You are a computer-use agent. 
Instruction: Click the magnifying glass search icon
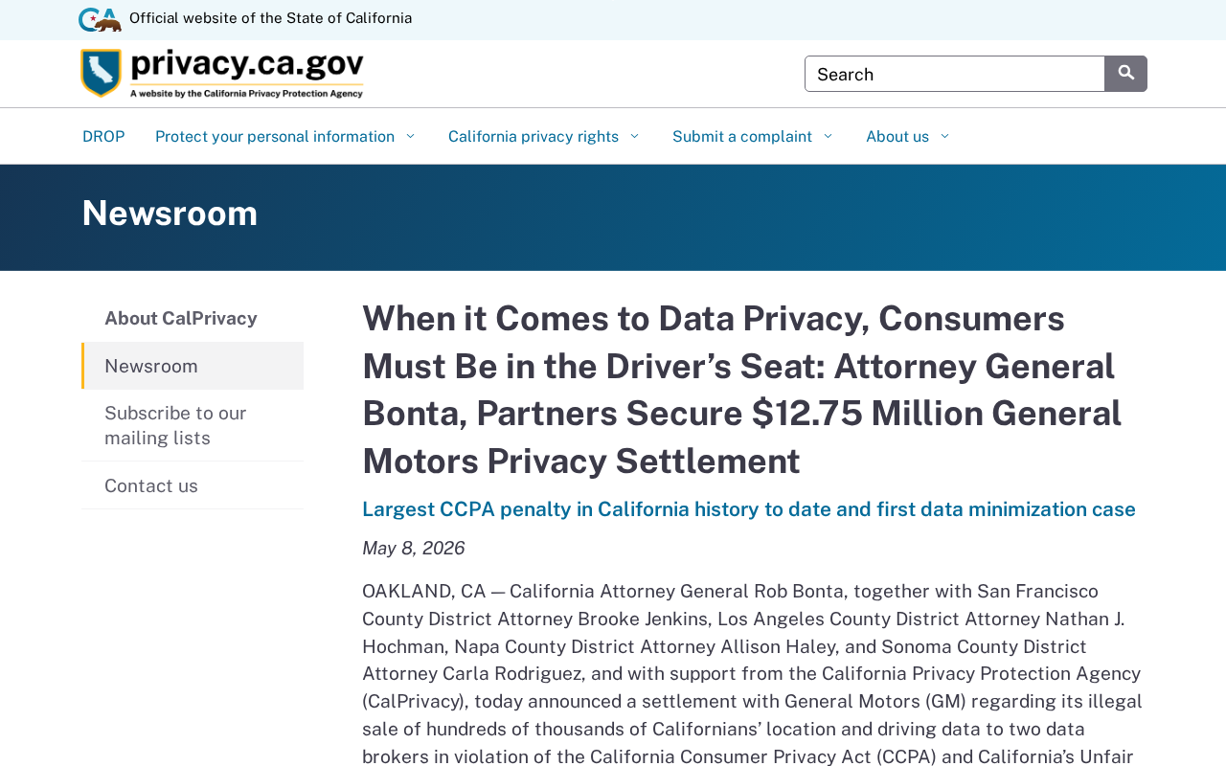point(1125,74)
